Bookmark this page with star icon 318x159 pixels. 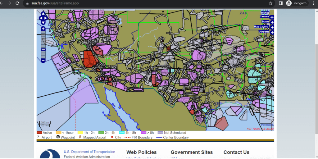[270, 3]
